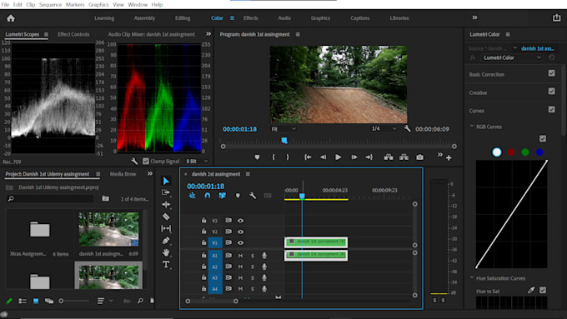
Task: Open Fit zoom level dropdown
Action: pyautogui.click(x=283, y=128)
